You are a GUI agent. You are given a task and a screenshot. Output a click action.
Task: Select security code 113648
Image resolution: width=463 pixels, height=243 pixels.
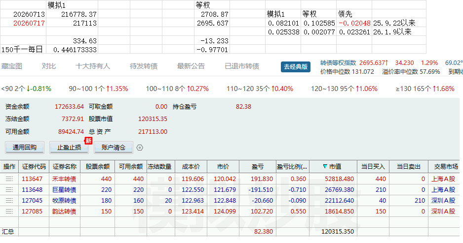pyautogui.click(x=32, y=190)
